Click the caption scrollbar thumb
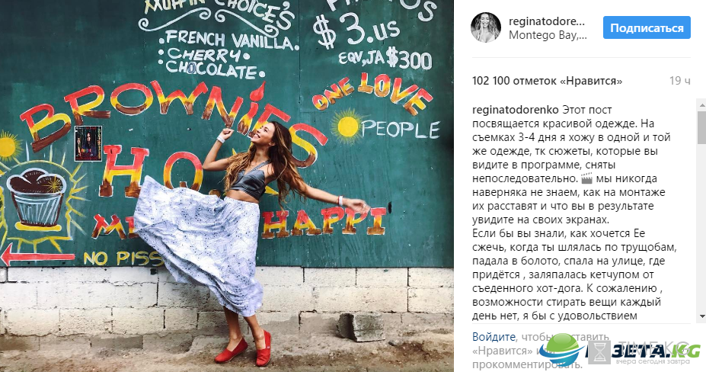This screenshot has width=706, height=372. 701,127
